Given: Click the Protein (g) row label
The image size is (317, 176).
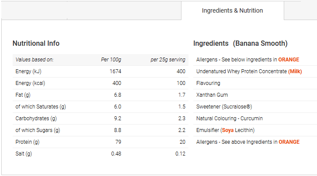Looking at the screenshot, I should click(27, 142).
